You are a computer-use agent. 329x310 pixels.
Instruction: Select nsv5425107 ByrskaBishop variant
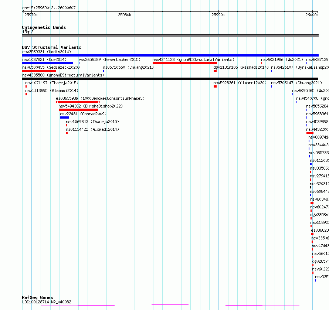[300, 67]
